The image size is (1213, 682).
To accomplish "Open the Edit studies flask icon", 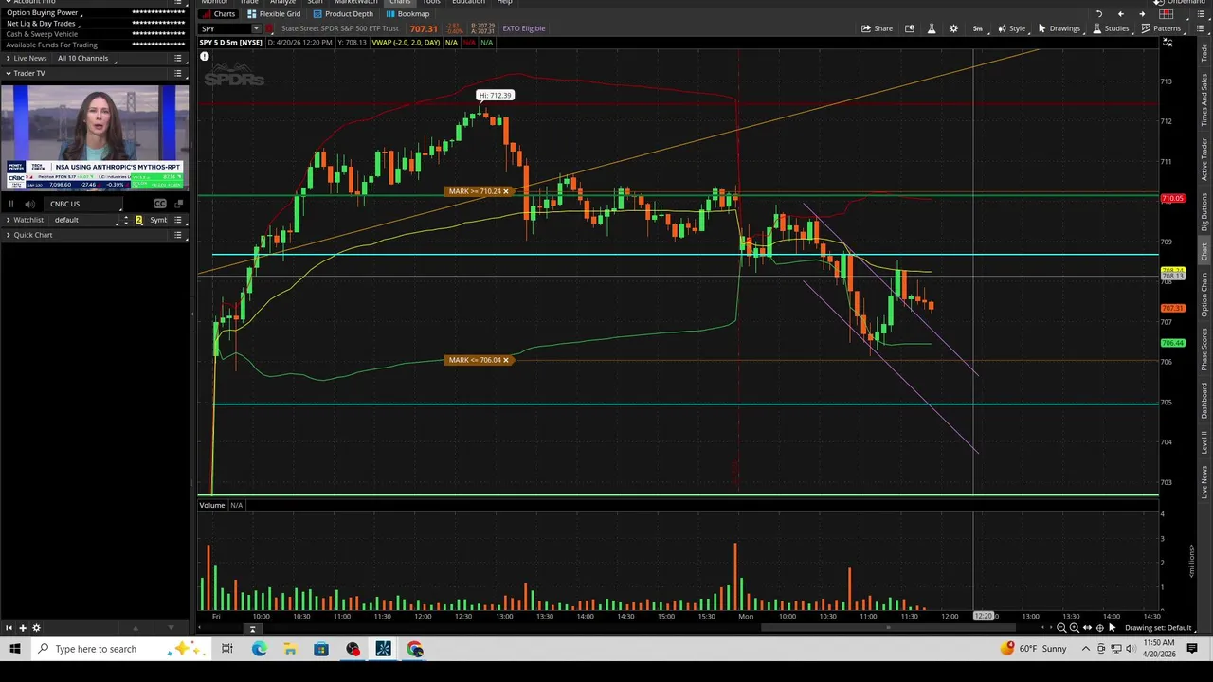I will 932,28.
